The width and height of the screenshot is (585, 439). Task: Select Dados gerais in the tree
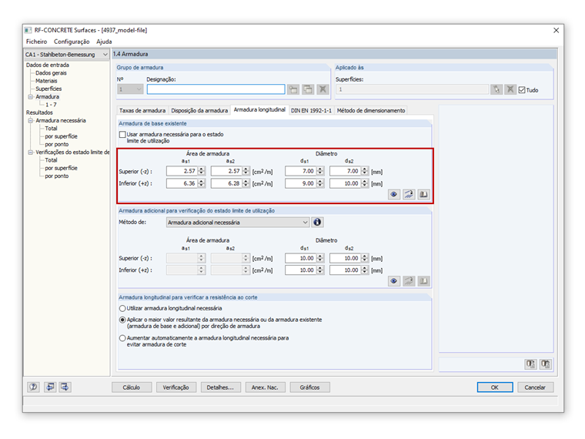tap(51, 73)
